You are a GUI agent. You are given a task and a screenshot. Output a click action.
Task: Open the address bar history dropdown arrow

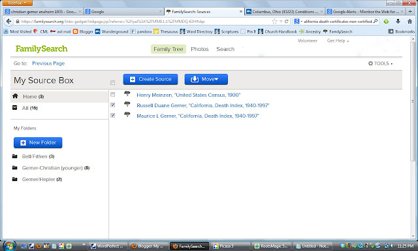click(281, 22)
